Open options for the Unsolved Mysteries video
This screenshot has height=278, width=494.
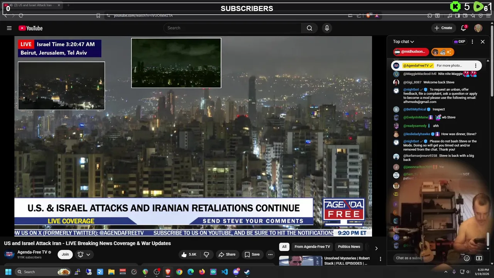click(380, 259)
